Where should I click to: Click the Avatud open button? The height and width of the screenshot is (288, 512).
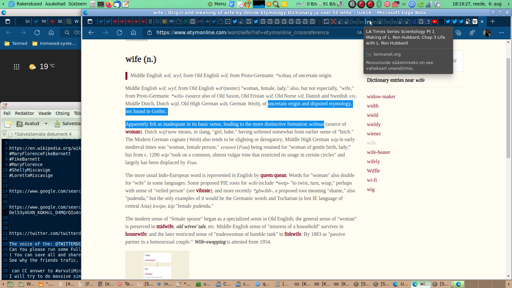[x=28, y=124]
